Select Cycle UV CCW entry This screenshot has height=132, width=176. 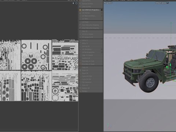(x=91, y=76)
